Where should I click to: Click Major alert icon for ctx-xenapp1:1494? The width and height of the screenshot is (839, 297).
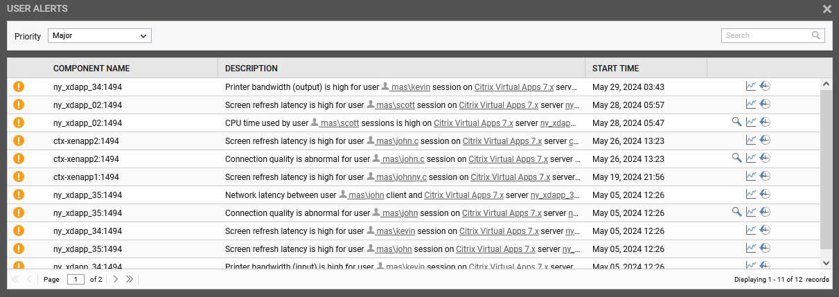(19, 177)
